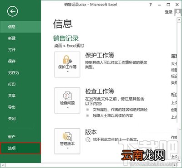Click the 检查工作簿 heading text
This screenshot has height=168, width=182.
point(100,91)
